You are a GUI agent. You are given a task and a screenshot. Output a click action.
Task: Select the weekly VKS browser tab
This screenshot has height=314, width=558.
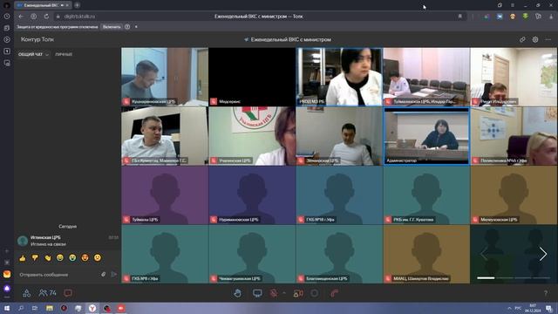43,5
